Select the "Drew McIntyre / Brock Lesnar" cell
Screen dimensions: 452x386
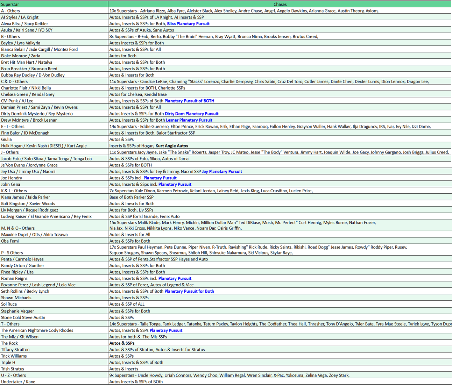(54, 120)
